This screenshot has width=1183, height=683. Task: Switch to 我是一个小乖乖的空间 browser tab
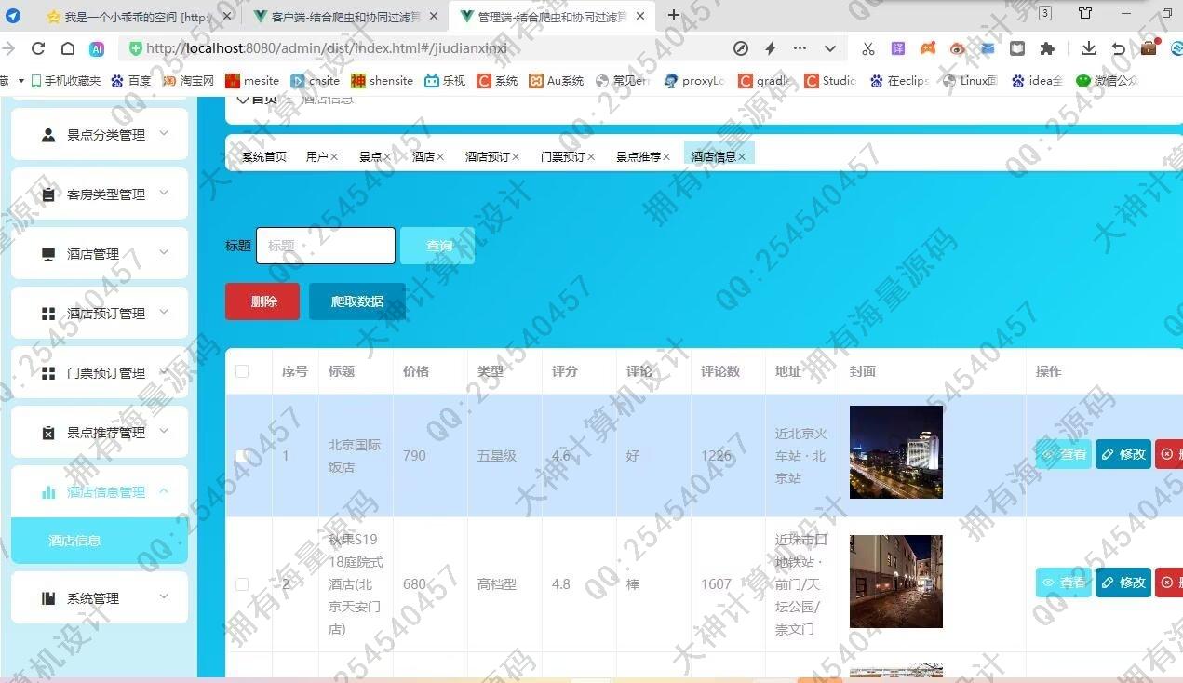(138, 16)
